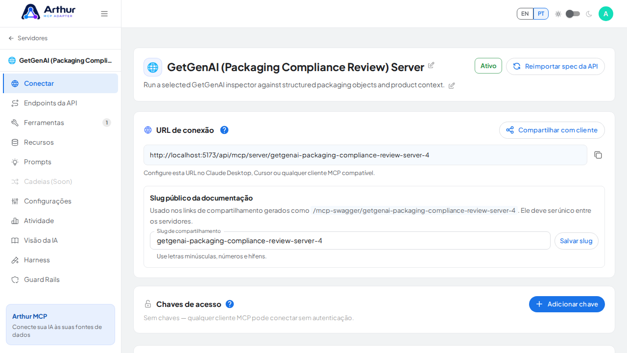Click the Ferramentas count badge showing 1
Viewport: 627px width, 353px height.
[x=107, y=123]
